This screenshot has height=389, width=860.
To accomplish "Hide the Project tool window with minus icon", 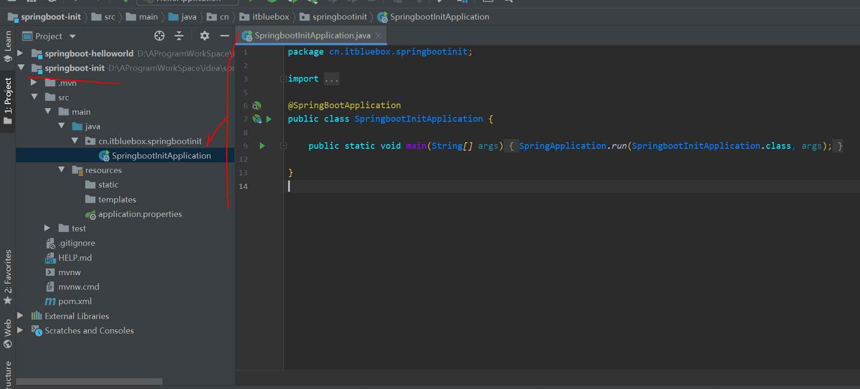I will point(225,36).
